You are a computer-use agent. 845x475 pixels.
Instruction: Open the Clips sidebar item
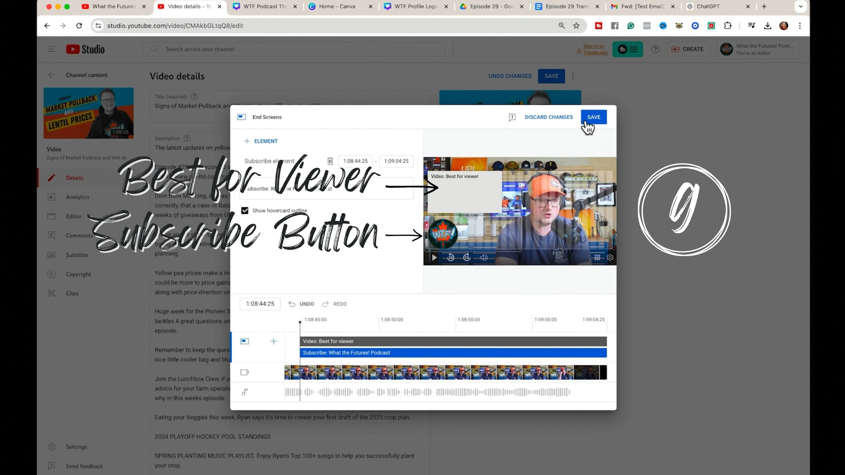pos(72,293)
